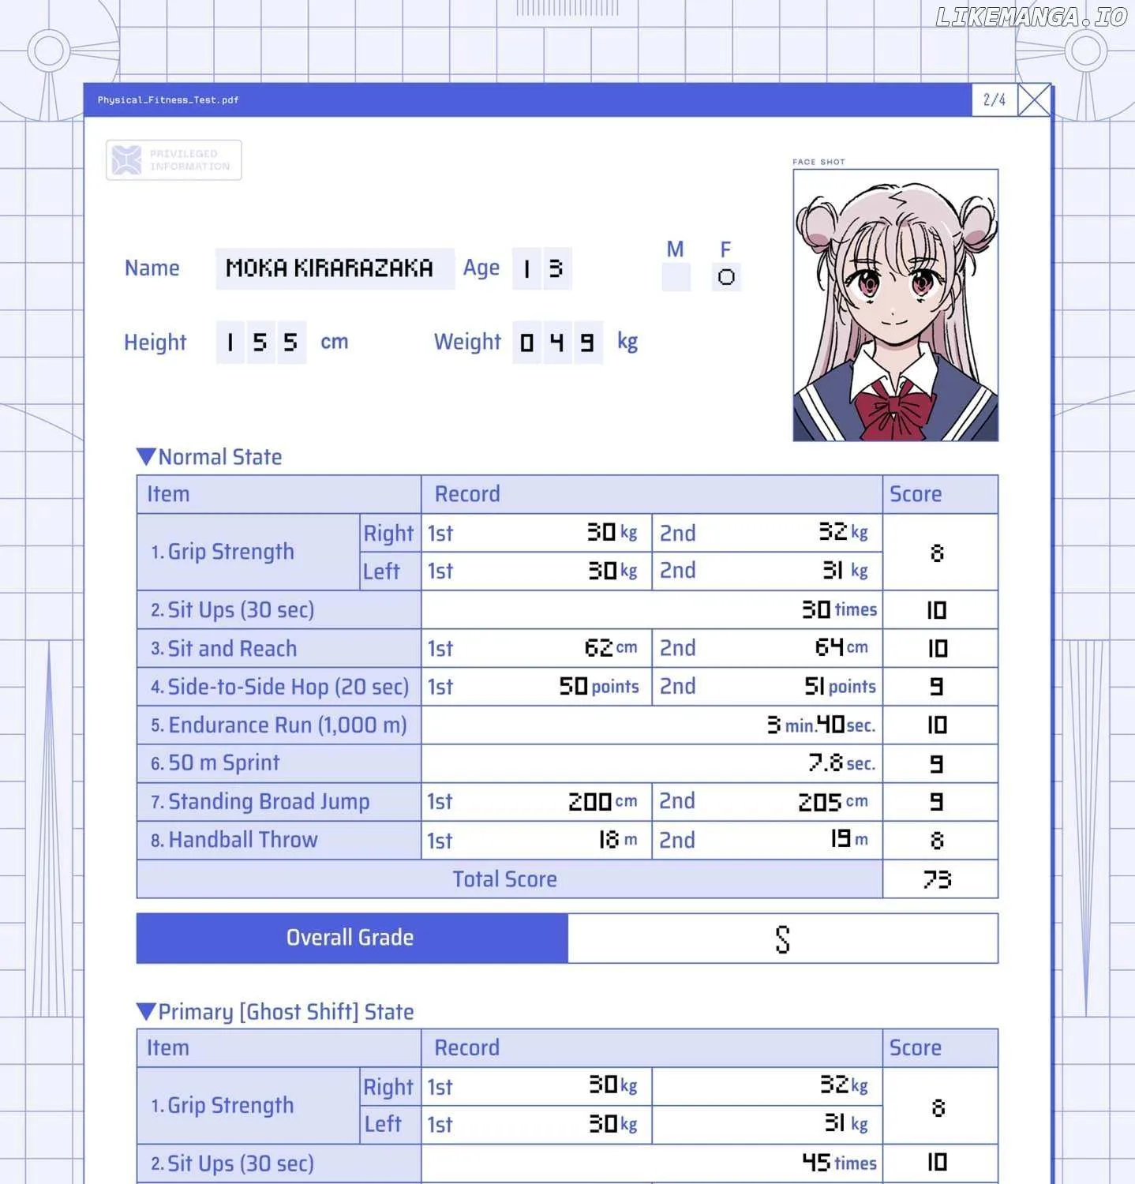This screenshot has height=1184, width=1135.
Task: Click the 30 times sit ups record
Action: point(840,609)
